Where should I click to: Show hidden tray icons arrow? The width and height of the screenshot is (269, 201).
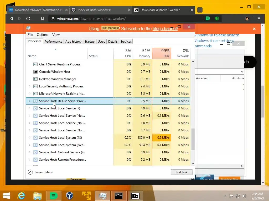[225, 196]
